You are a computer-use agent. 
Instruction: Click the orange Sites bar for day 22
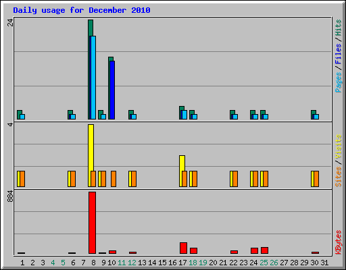coord(235,179)
